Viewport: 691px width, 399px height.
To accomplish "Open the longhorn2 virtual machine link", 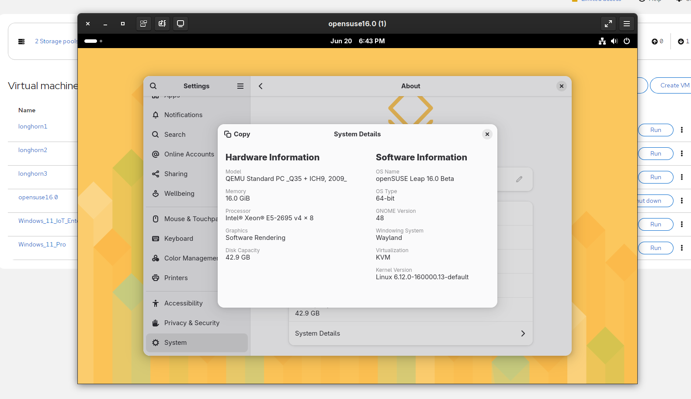I will [x=33, y=150].
